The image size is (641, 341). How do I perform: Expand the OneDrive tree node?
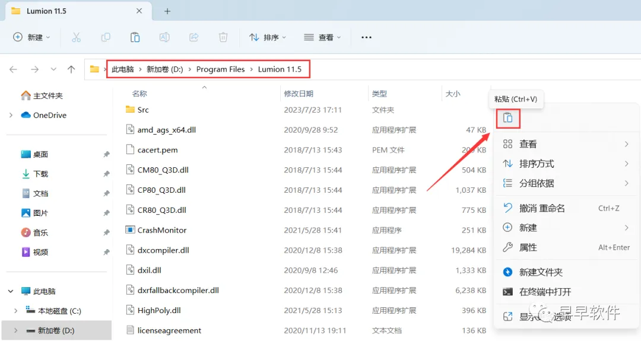pos(11,115)
